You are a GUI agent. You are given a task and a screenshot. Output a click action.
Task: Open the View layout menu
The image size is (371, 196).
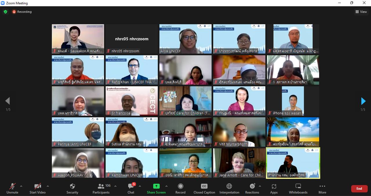[x=361, y=12]
